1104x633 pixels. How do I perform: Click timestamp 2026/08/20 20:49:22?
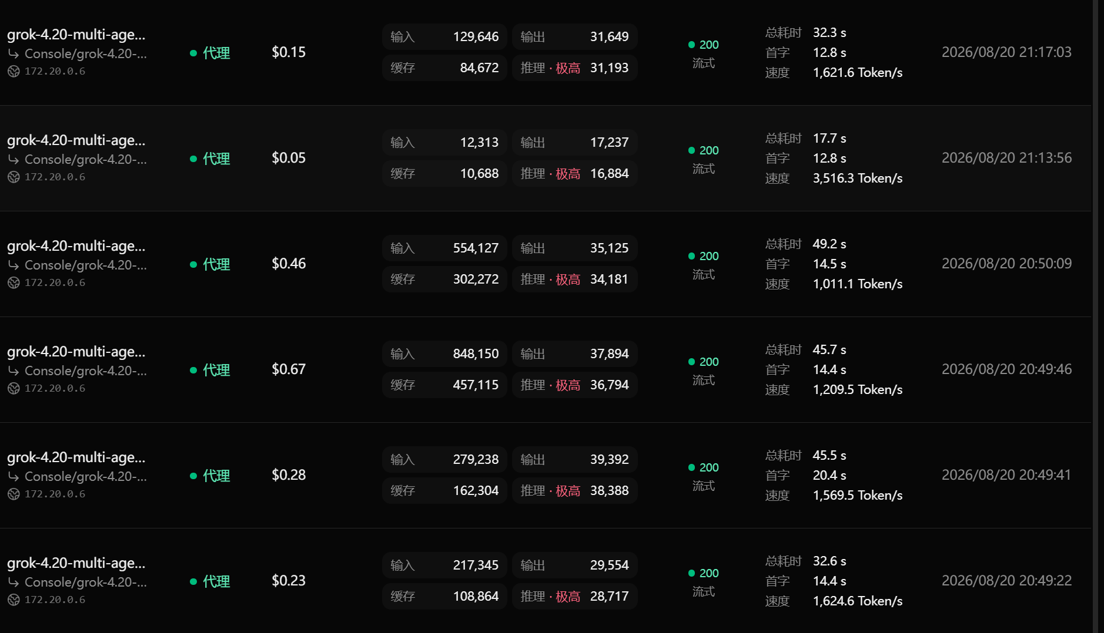[1006, 581]
